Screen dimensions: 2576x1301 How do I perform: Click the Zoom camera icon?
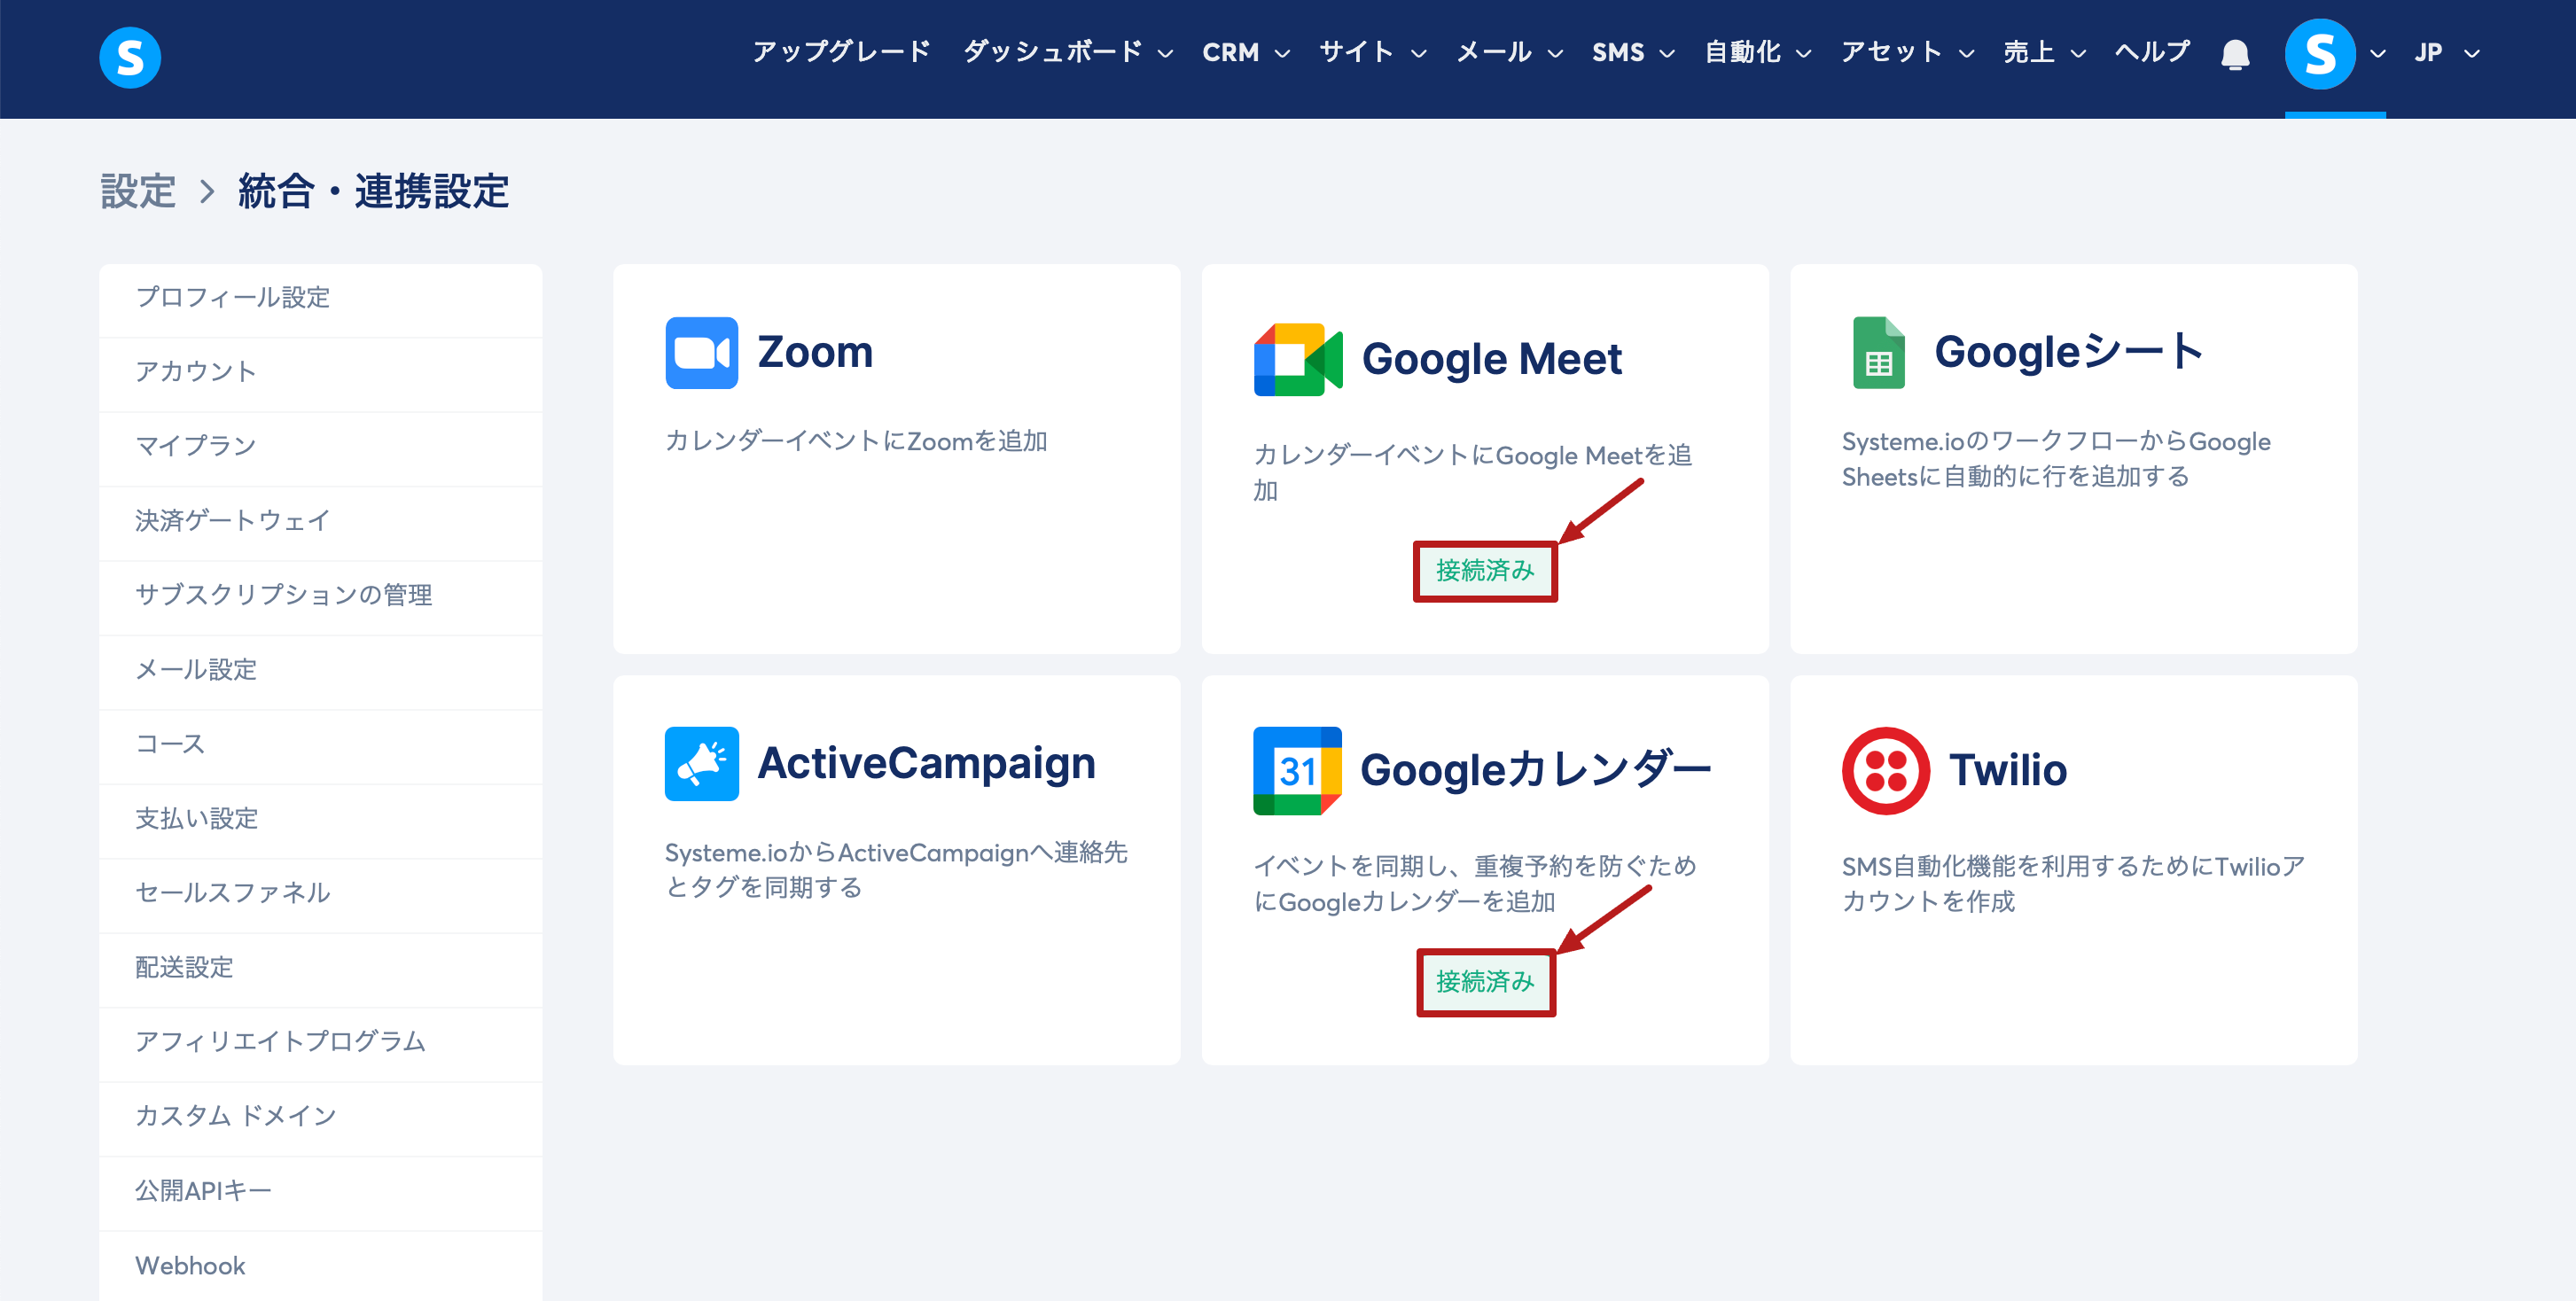coord(701,353)
